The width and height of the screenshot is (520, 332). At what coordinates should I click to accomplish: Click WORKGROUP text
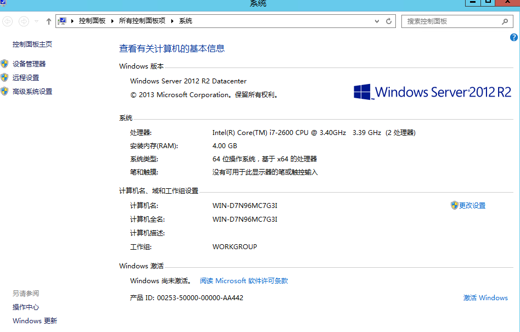point(234,247)
